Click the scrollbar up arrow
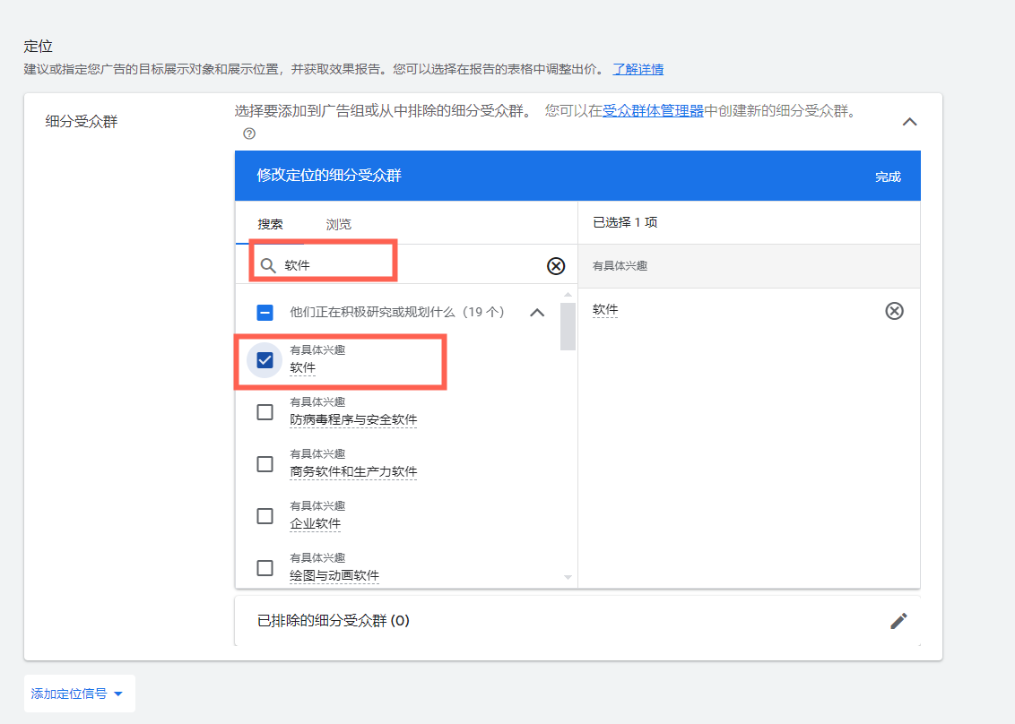1015x724 pixels. [x=568, y=295]
